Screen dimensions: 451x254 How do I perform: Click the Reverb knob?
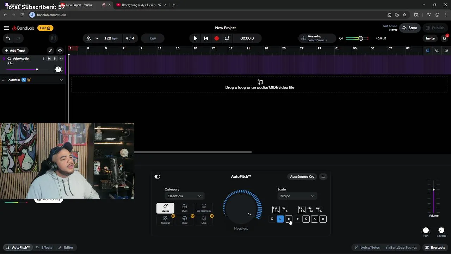441,230
